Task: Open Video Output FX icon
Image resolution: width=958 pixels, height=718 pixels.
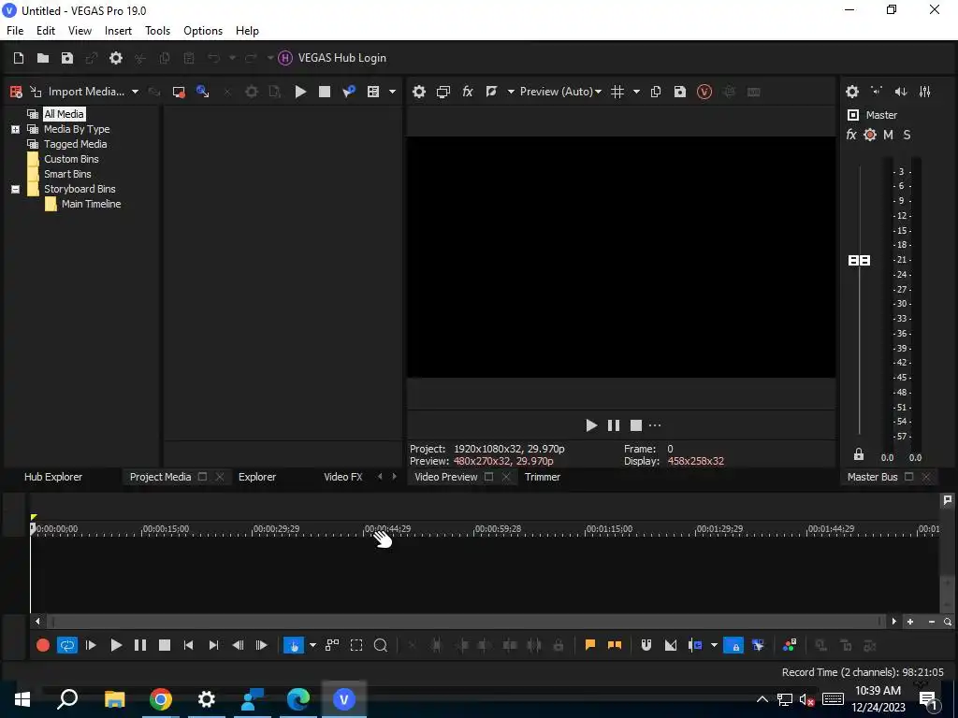Action: pyautogui.click(x=468, y=92)
